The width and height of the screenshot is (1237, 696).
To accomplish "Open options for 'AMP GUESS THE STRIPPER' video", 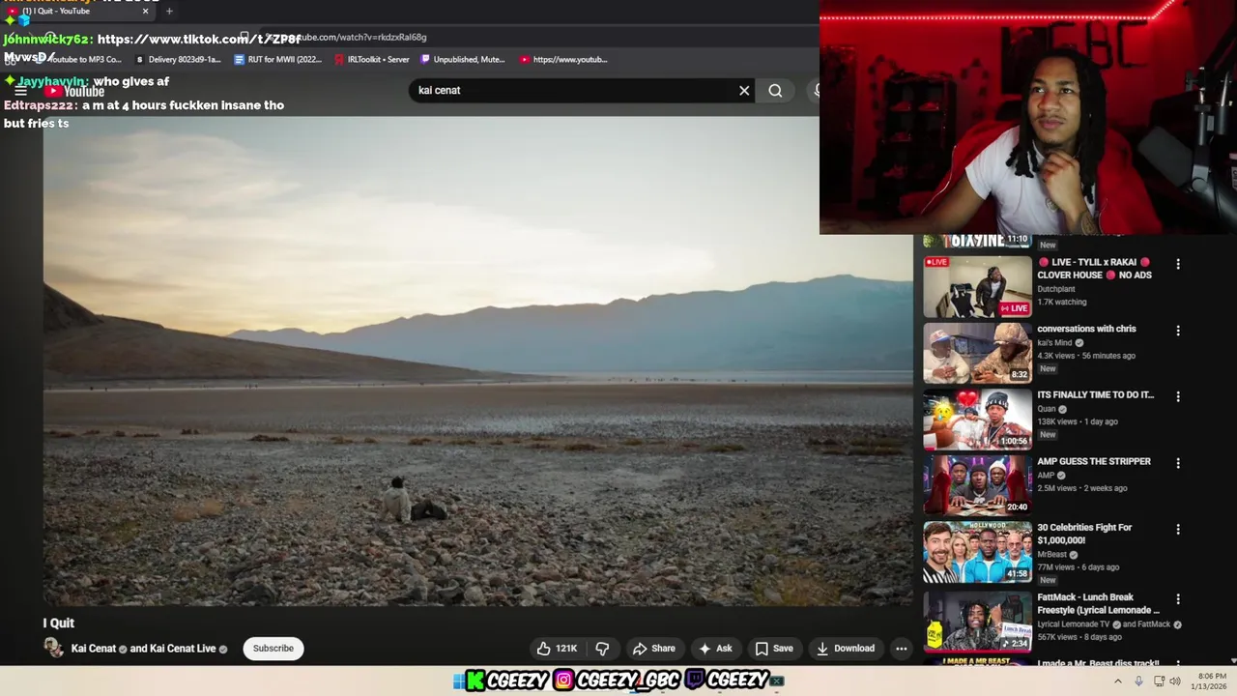I will point(1177,463).
